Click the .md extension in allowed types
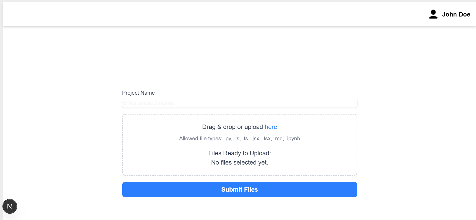Image resolution: width=476 pixels, height=220 pixels. [x=279, y=138]
